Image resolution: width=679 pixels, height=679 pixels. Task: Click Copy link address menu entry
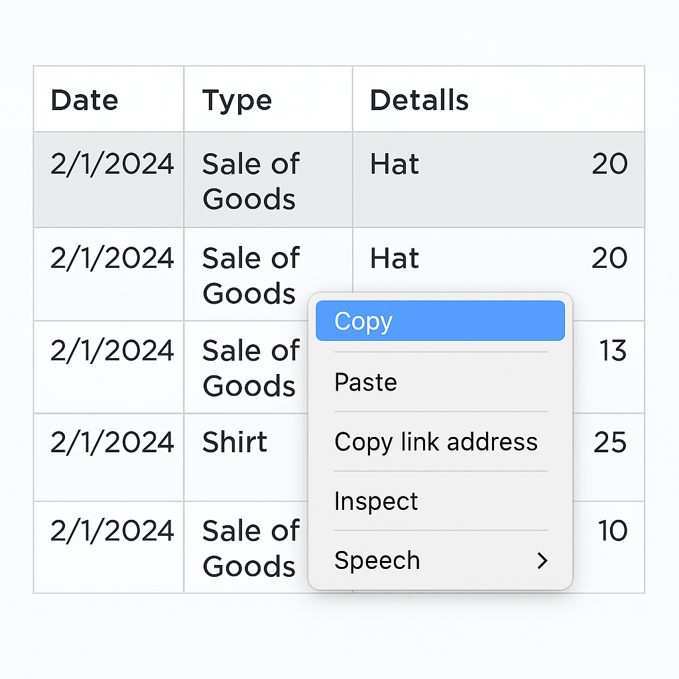point(440,442)
